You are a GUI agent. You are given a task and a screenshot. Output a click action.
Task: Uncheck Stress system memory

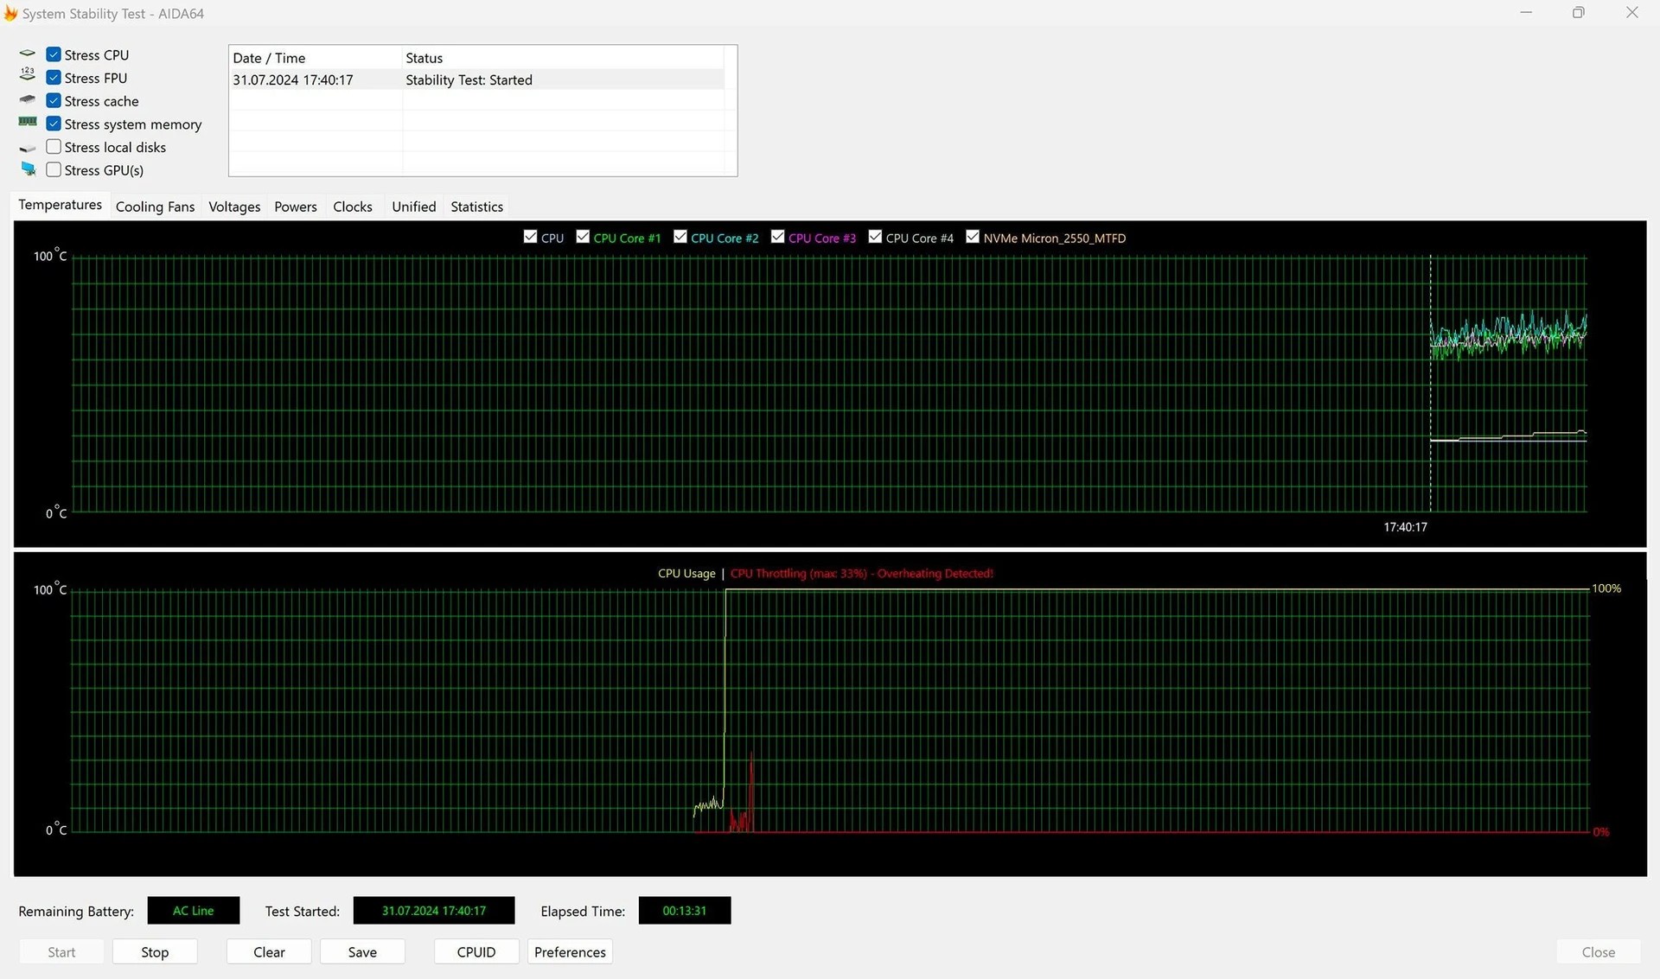point(54,124)
